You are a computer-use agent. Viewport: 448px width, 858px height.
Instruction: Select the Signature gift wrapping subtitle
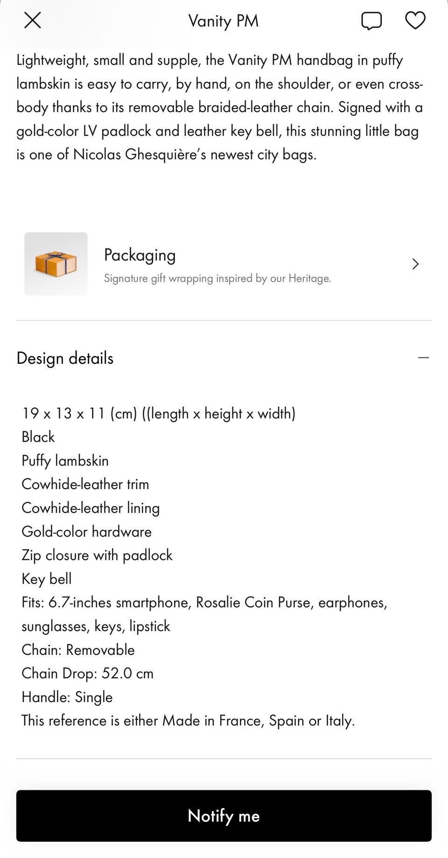click(217, 278)
